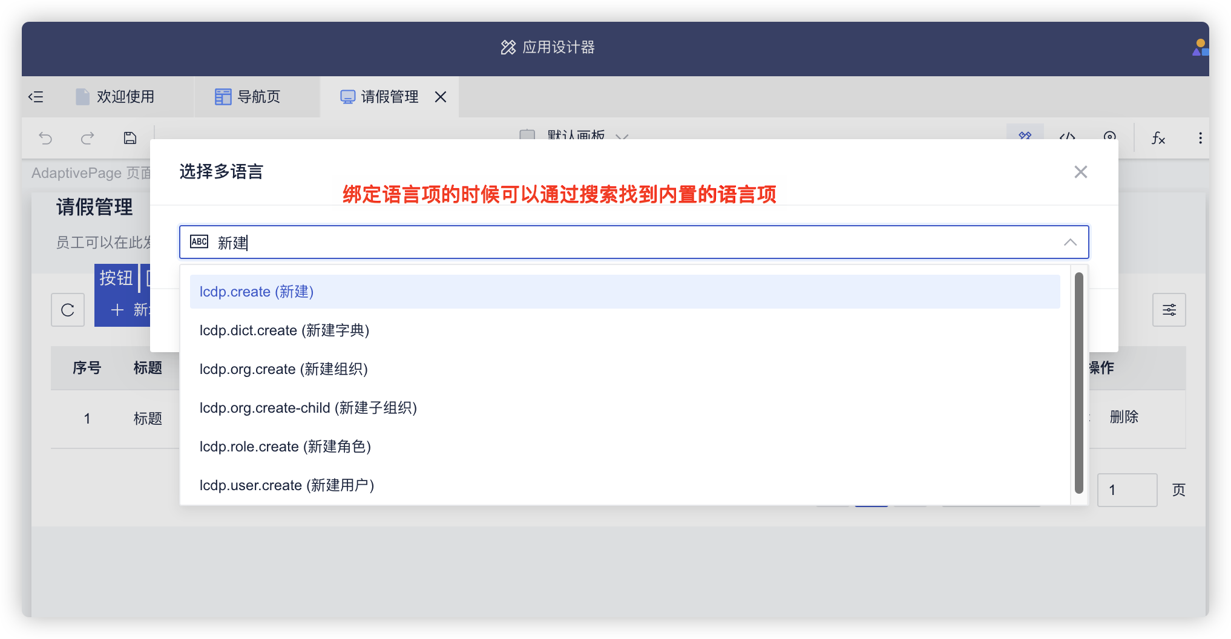Click the 删除 link in table row
The image size is (1231, 639).
1124,417
